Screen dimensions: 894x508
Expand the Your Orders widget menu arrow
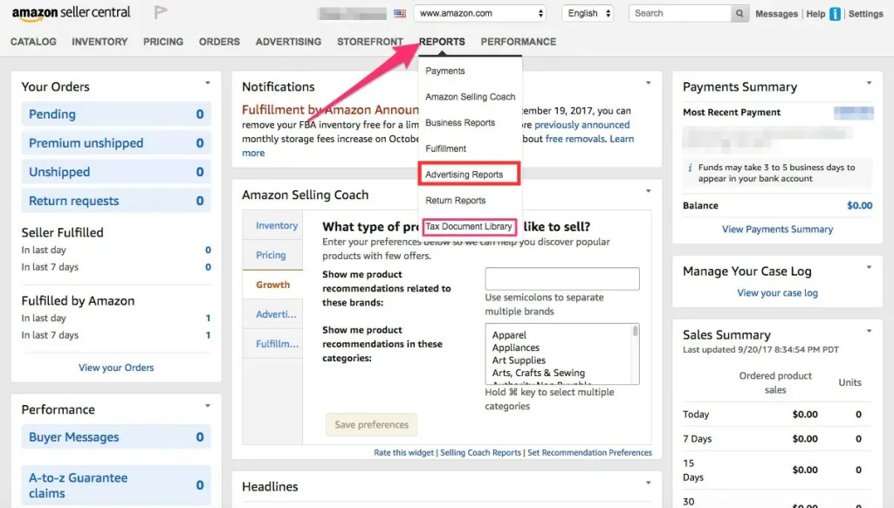[x=208, y=83]
